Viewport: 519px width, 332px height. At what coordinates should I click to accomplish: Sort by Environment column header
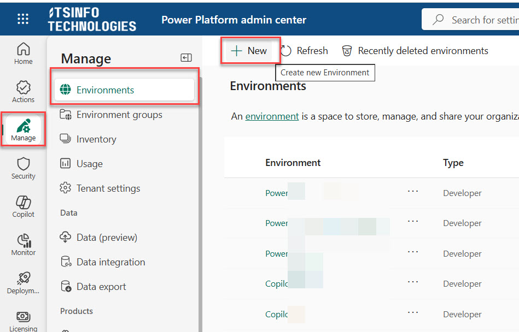click(293, 163)
